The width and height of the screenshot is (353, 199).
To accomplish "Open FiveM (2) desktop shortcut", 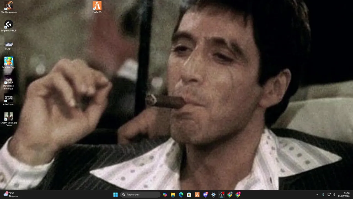I will pos(97,7).
